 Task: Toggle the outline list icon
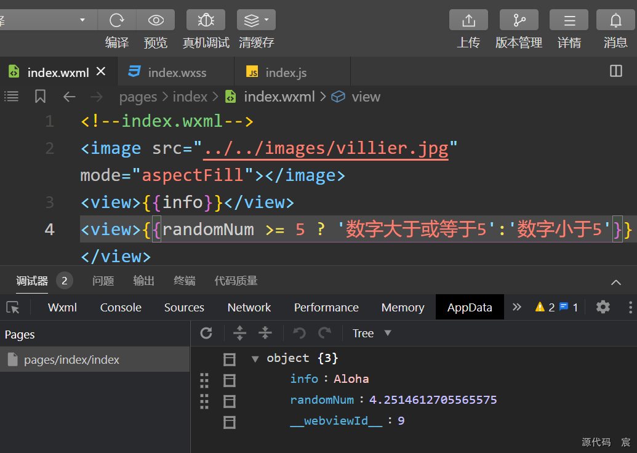[x=11, y=96]
